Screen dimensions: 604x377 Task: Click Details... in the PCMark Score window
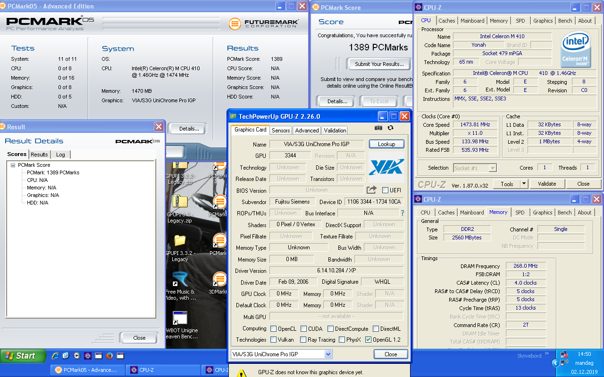337,101
